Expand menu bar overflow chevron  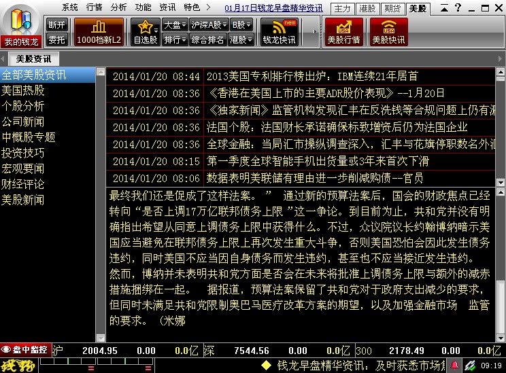209,7
